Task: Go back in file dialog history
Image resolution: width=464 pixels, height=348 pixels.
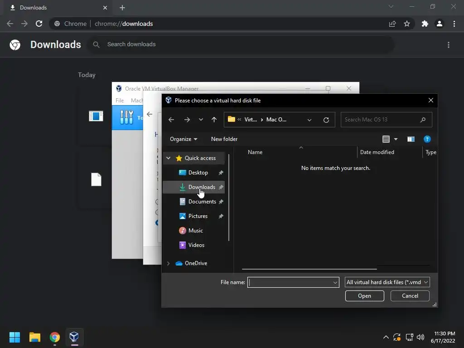Action: tap(171, 120)
